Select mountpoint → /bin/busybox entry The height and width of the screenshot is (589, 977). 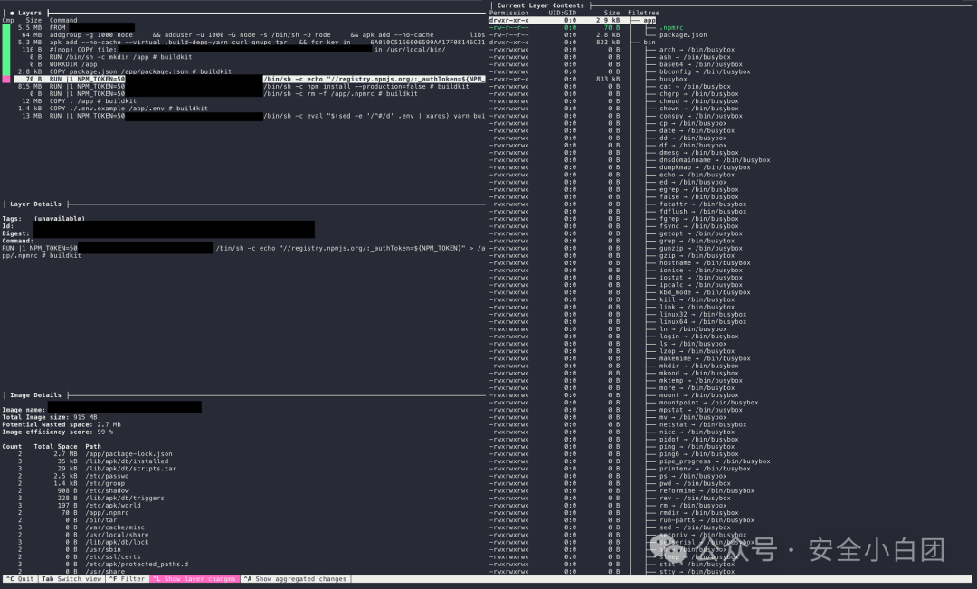[708, 403]
